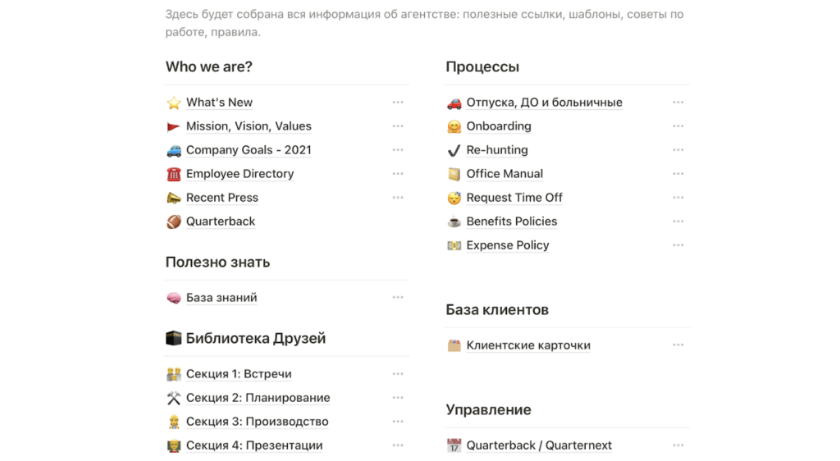840x461 pixels.
Task: Open the three-dot menu for Expense Policy
Action: point(678,245)
